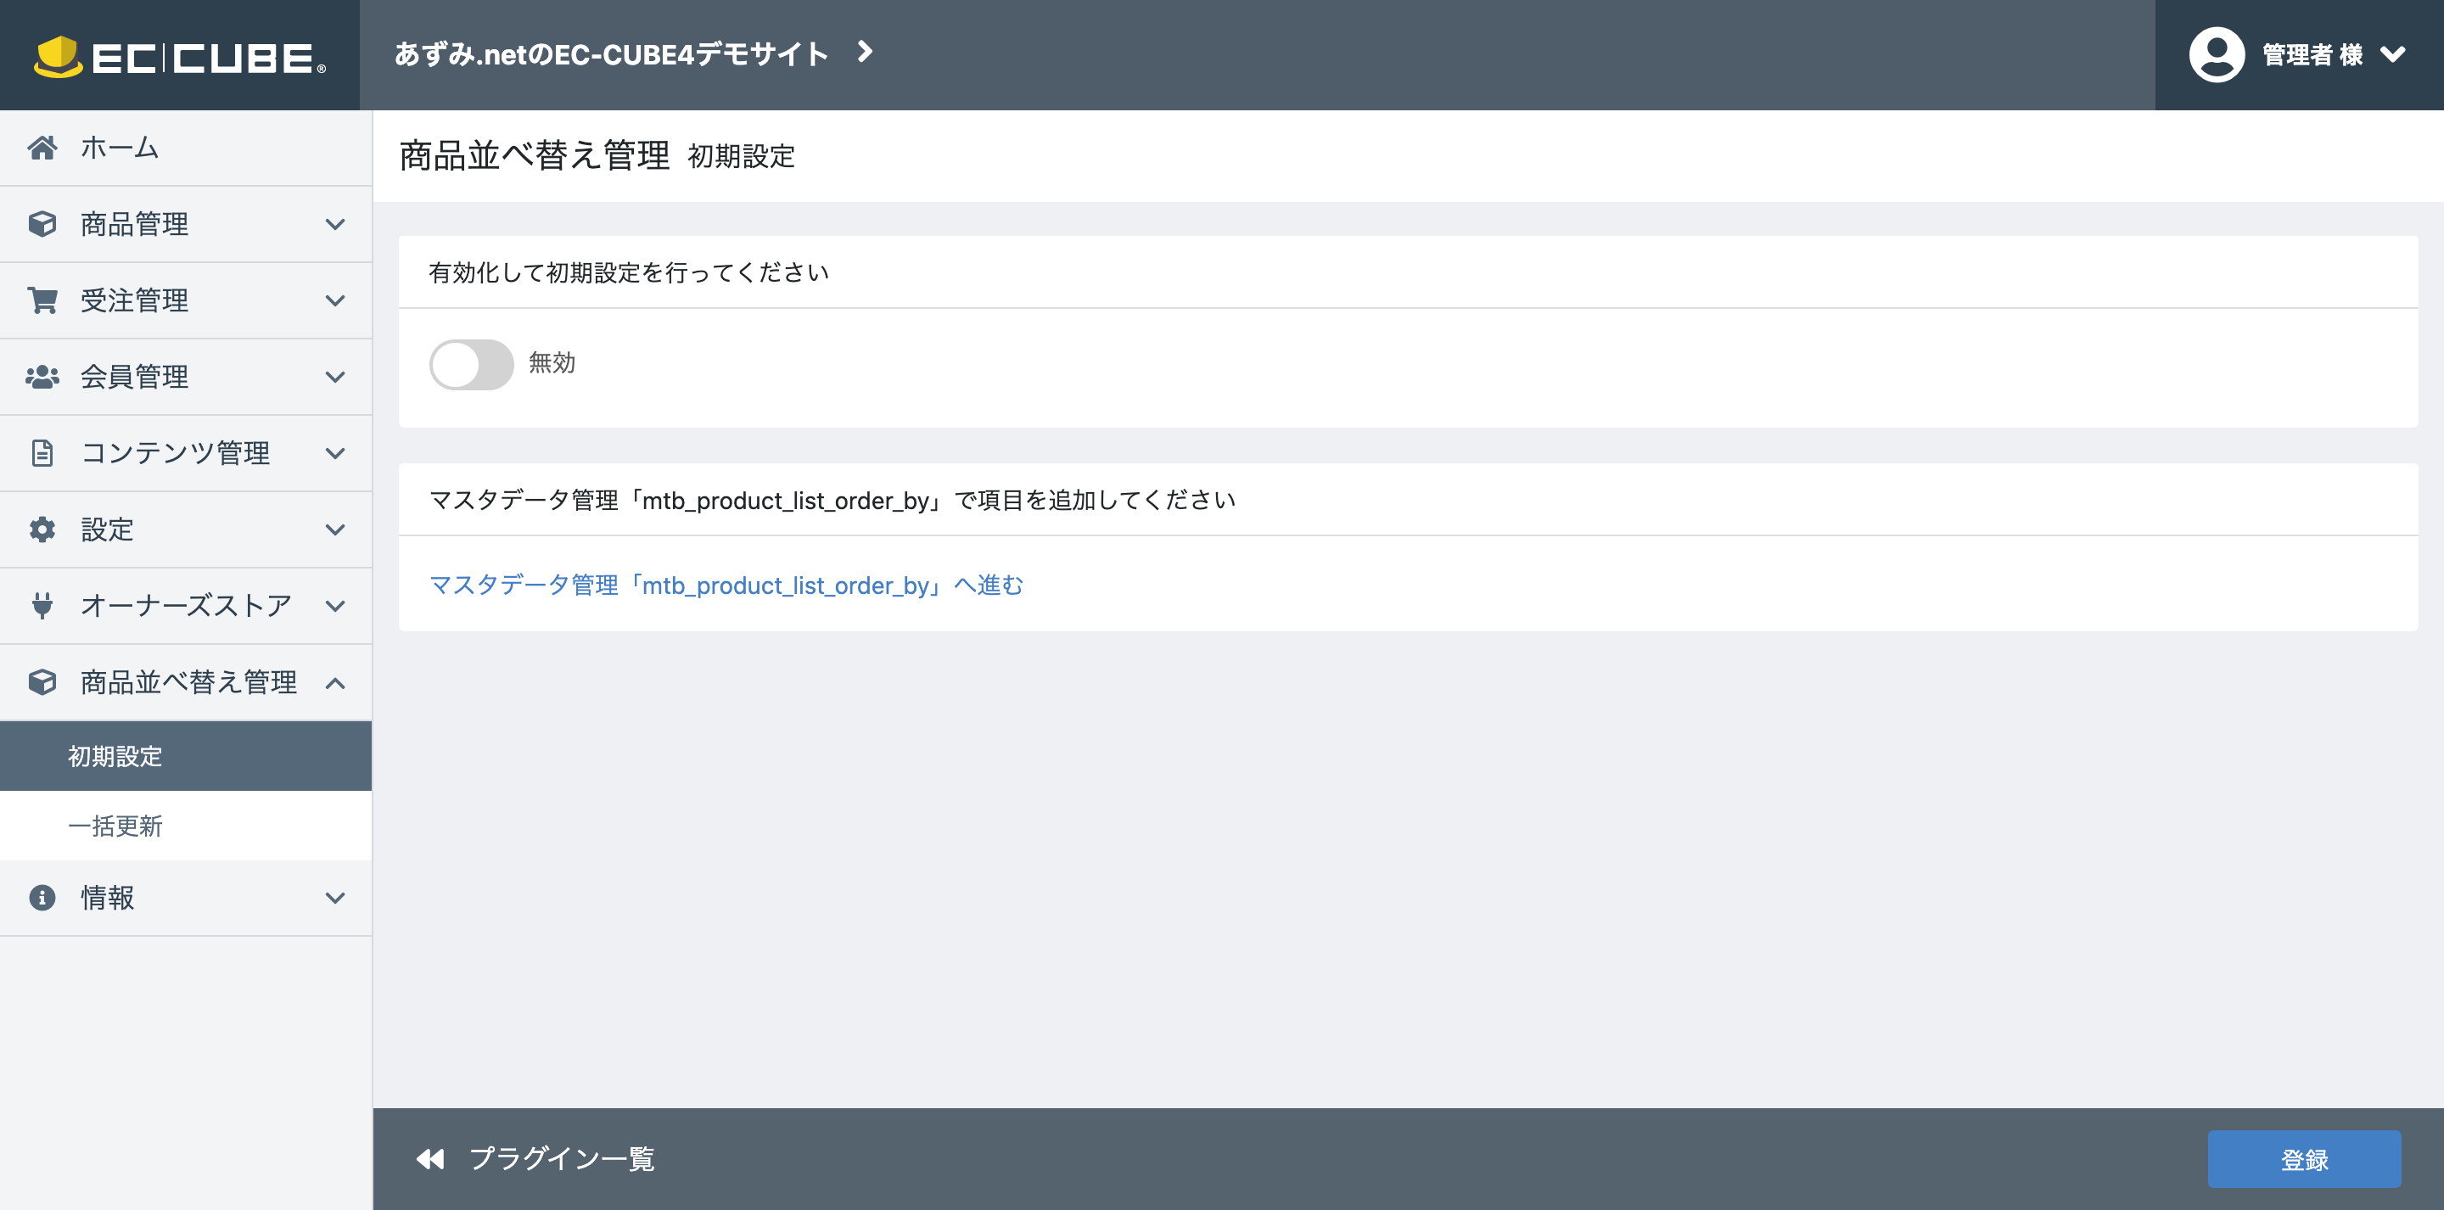Open the ホーム menu item

coord(186,148)
